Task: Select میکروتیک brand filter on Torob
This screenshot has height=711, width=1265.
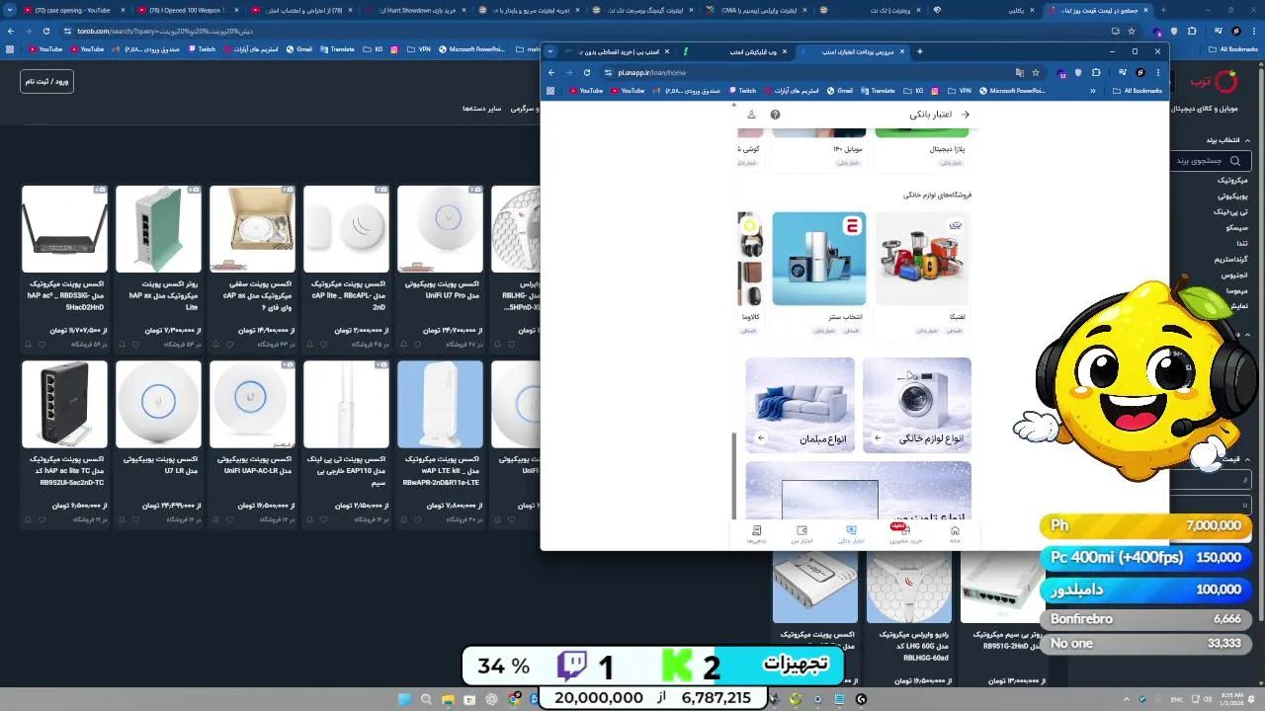Action: pos(1231,181)
